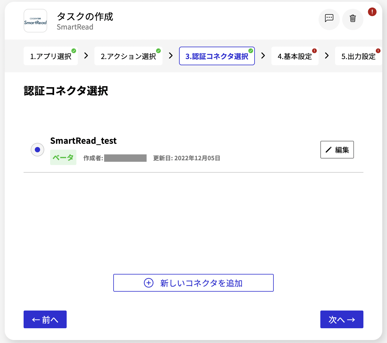
Task: Switch to the 4.基本設定 step tab
Action: coord(295,56)
